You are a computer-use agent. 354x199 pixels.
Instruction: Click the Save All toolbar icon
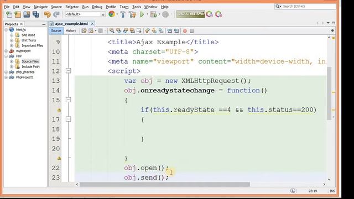[x=36, y=14]
